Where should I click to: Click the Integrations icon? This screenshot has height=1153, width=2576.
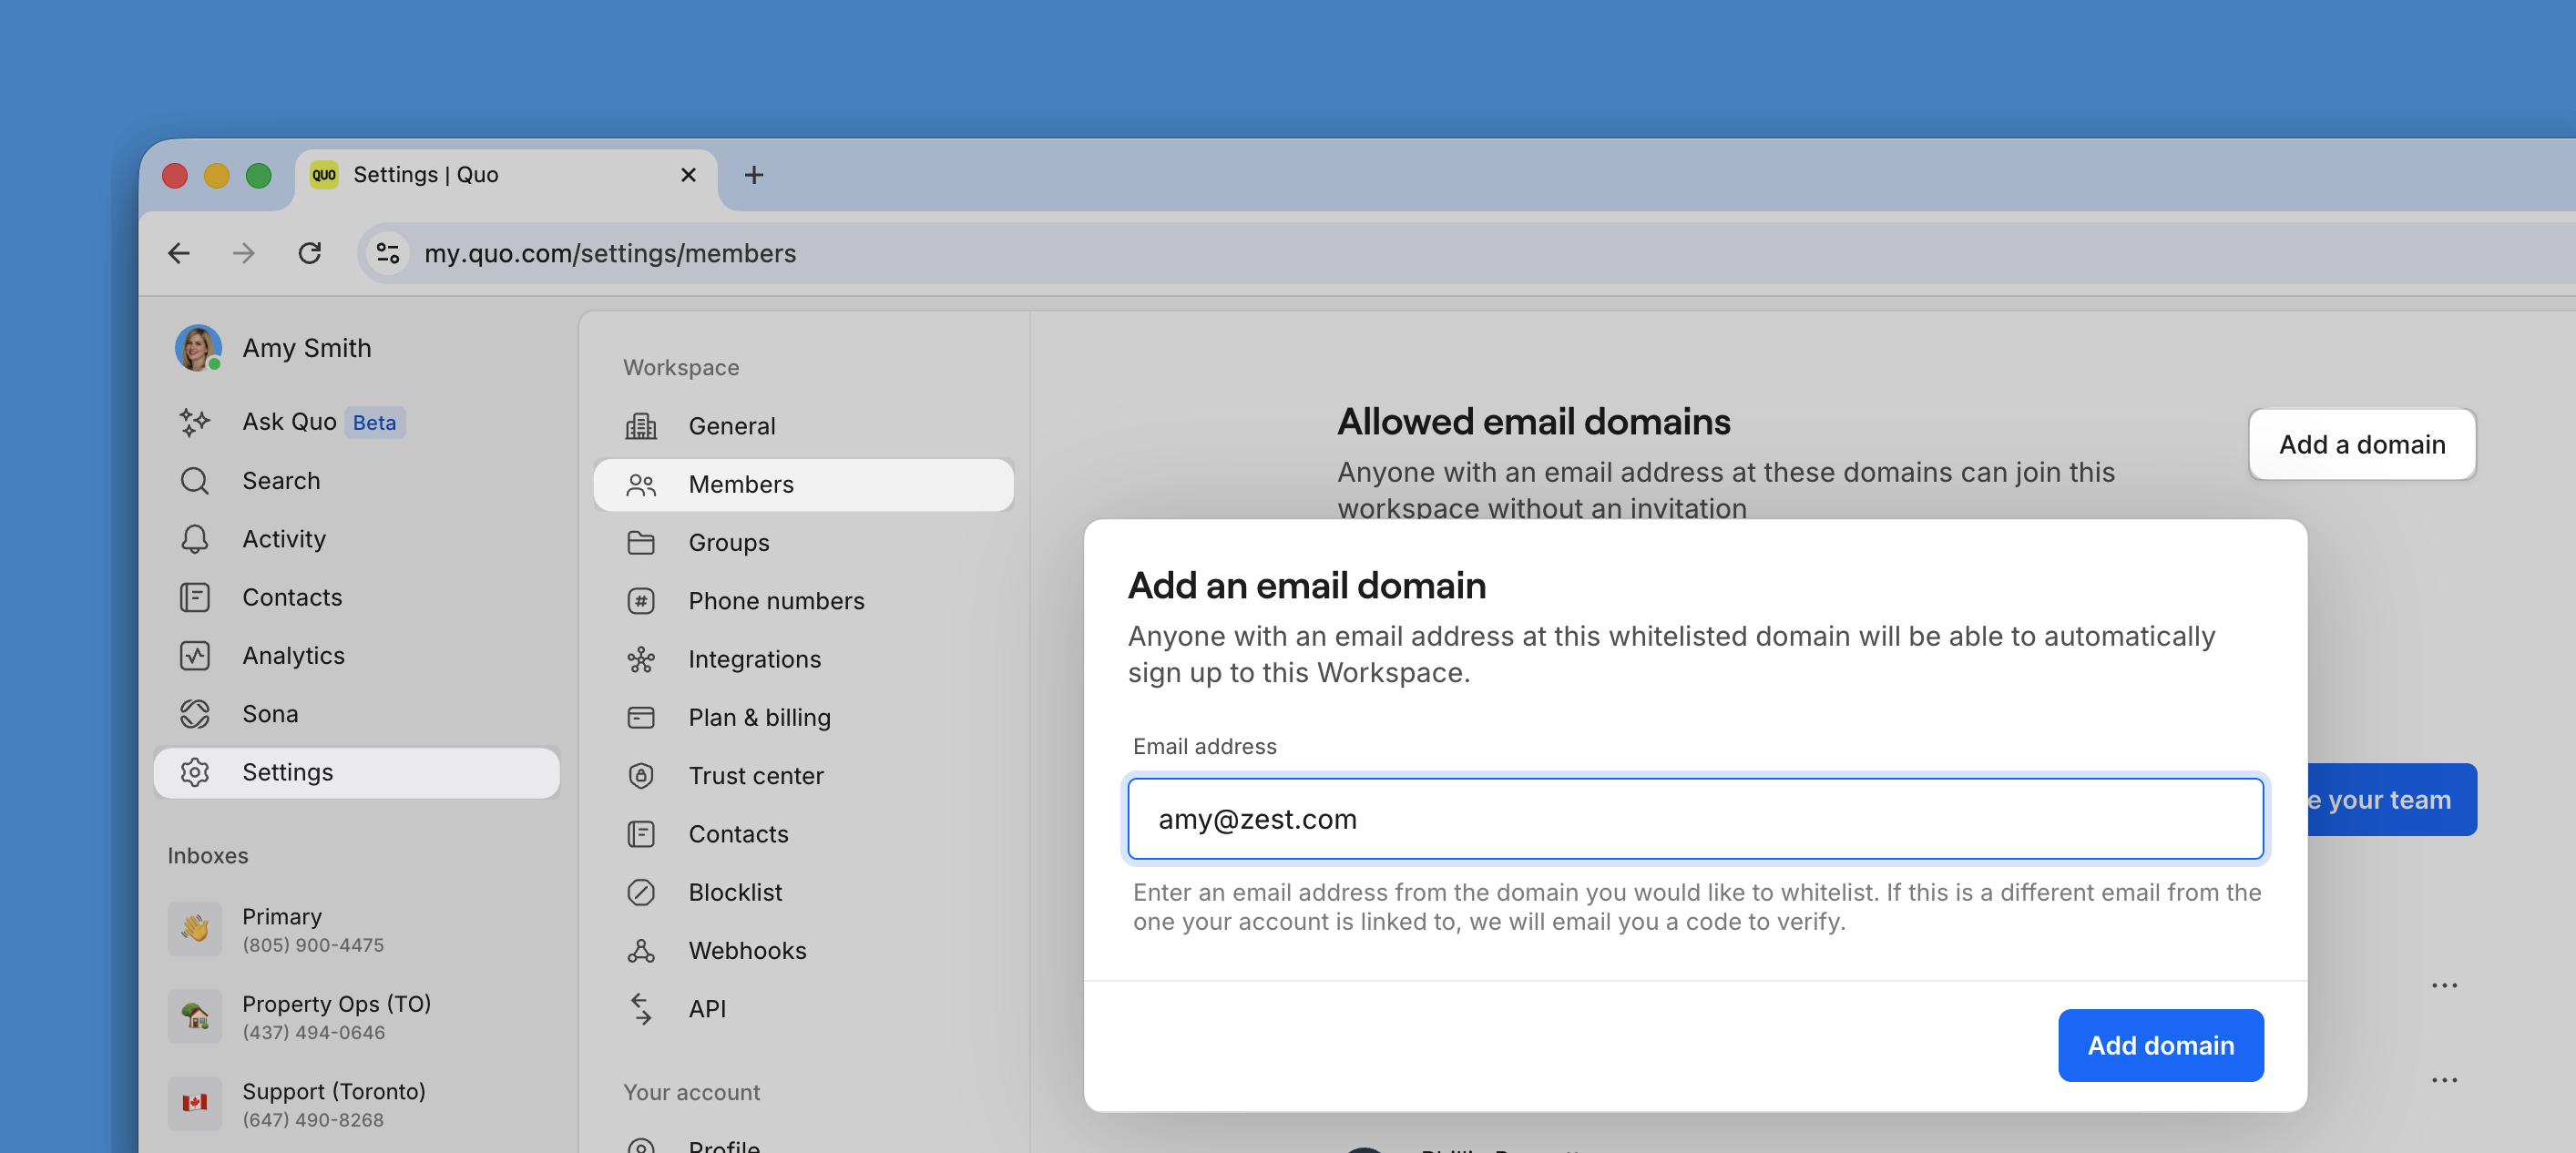(x=641, y=659)
